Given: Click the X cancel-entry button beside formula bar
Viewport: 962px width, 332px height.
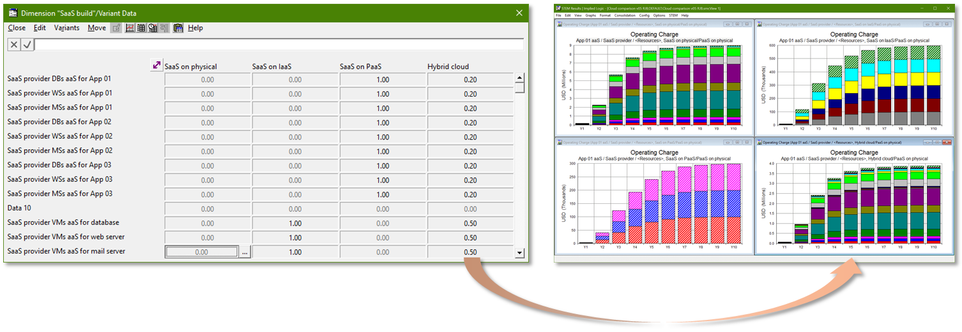Looking at the screenshot, I should point(13,45).
